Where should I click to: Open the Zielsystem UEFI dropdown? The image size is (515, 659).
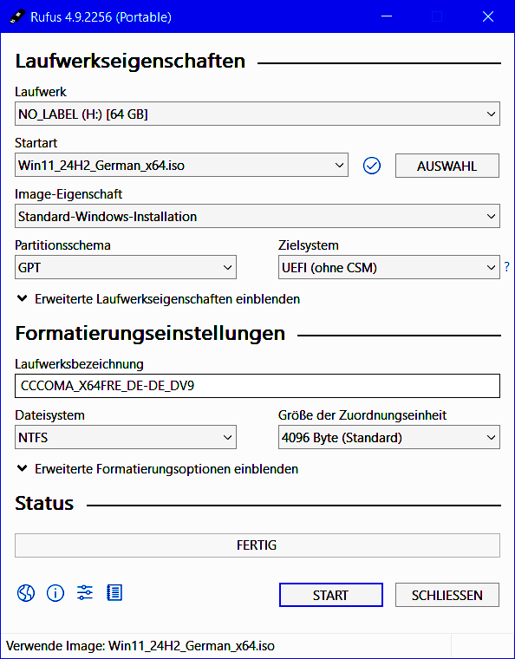389,267
